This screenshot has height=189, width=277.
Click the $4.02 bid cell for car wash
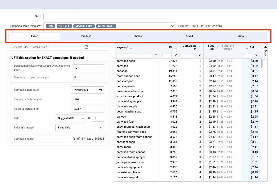(254, 66)
